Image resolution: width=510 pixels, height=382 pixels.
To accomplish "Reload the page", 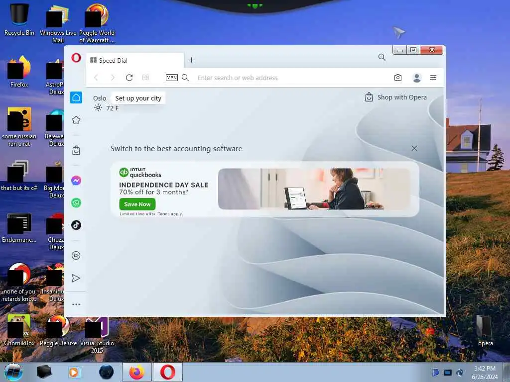I will [129, 78].
